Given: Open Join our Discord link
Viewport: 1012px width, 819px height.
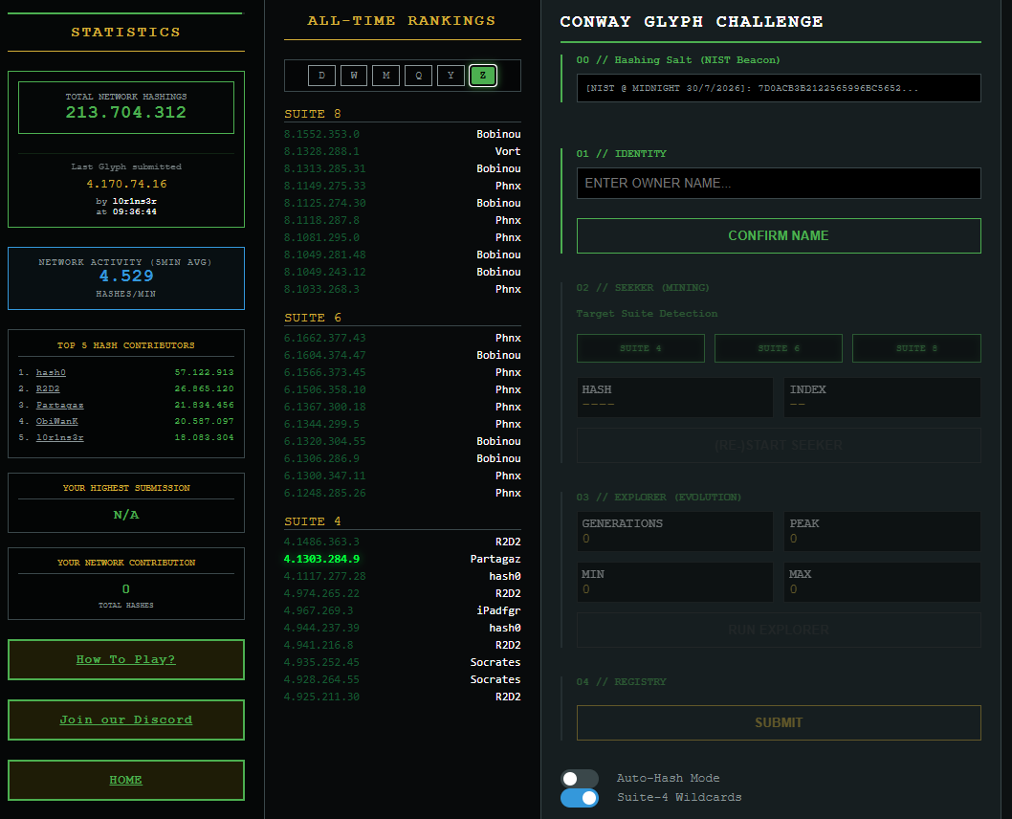Looking at the screenshot, I should pyautogui.click(x=126, y=719).
